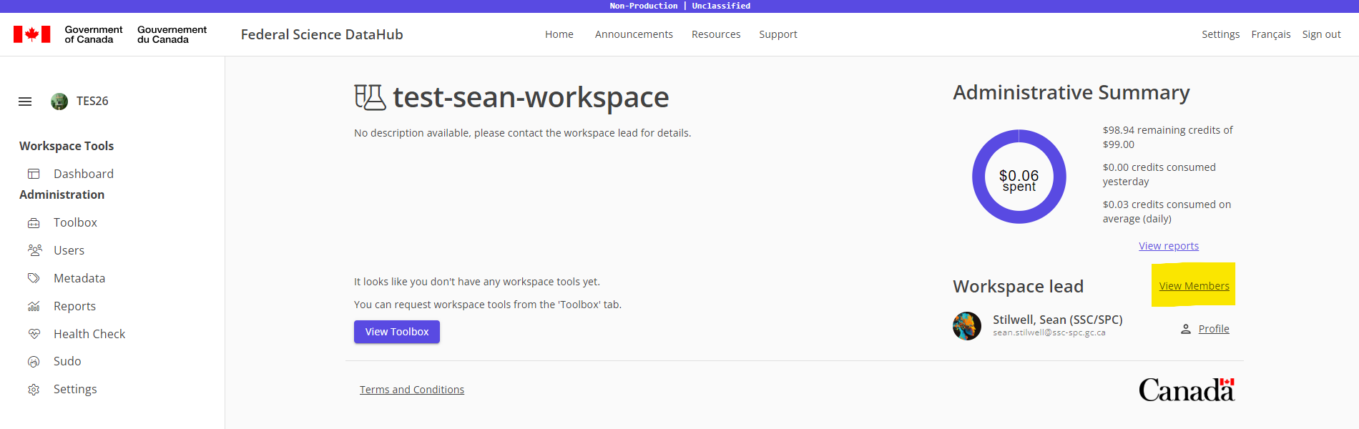Open the Home navigation item
Viewport: 1359px width, 429px height.
tap(559, 34)
